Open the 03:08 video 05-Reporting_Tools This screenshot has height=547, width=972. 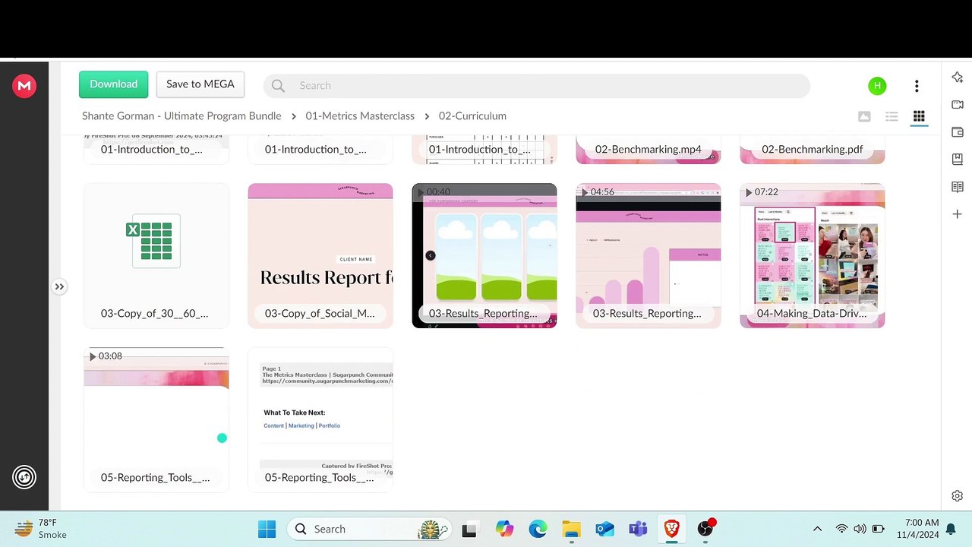pyautogui.click(x=156, y=420)
